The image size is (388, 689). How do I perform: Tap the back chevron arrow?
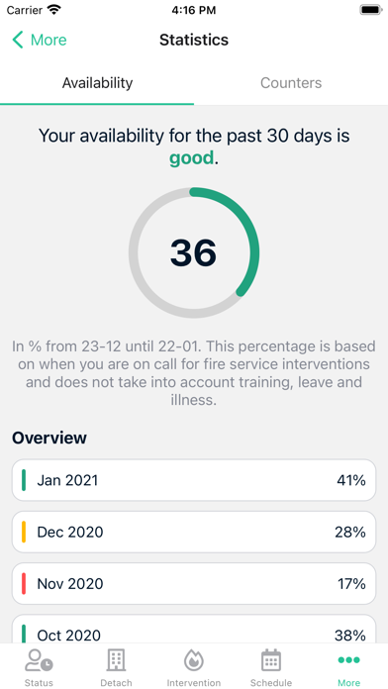click(x=18, y=40)
